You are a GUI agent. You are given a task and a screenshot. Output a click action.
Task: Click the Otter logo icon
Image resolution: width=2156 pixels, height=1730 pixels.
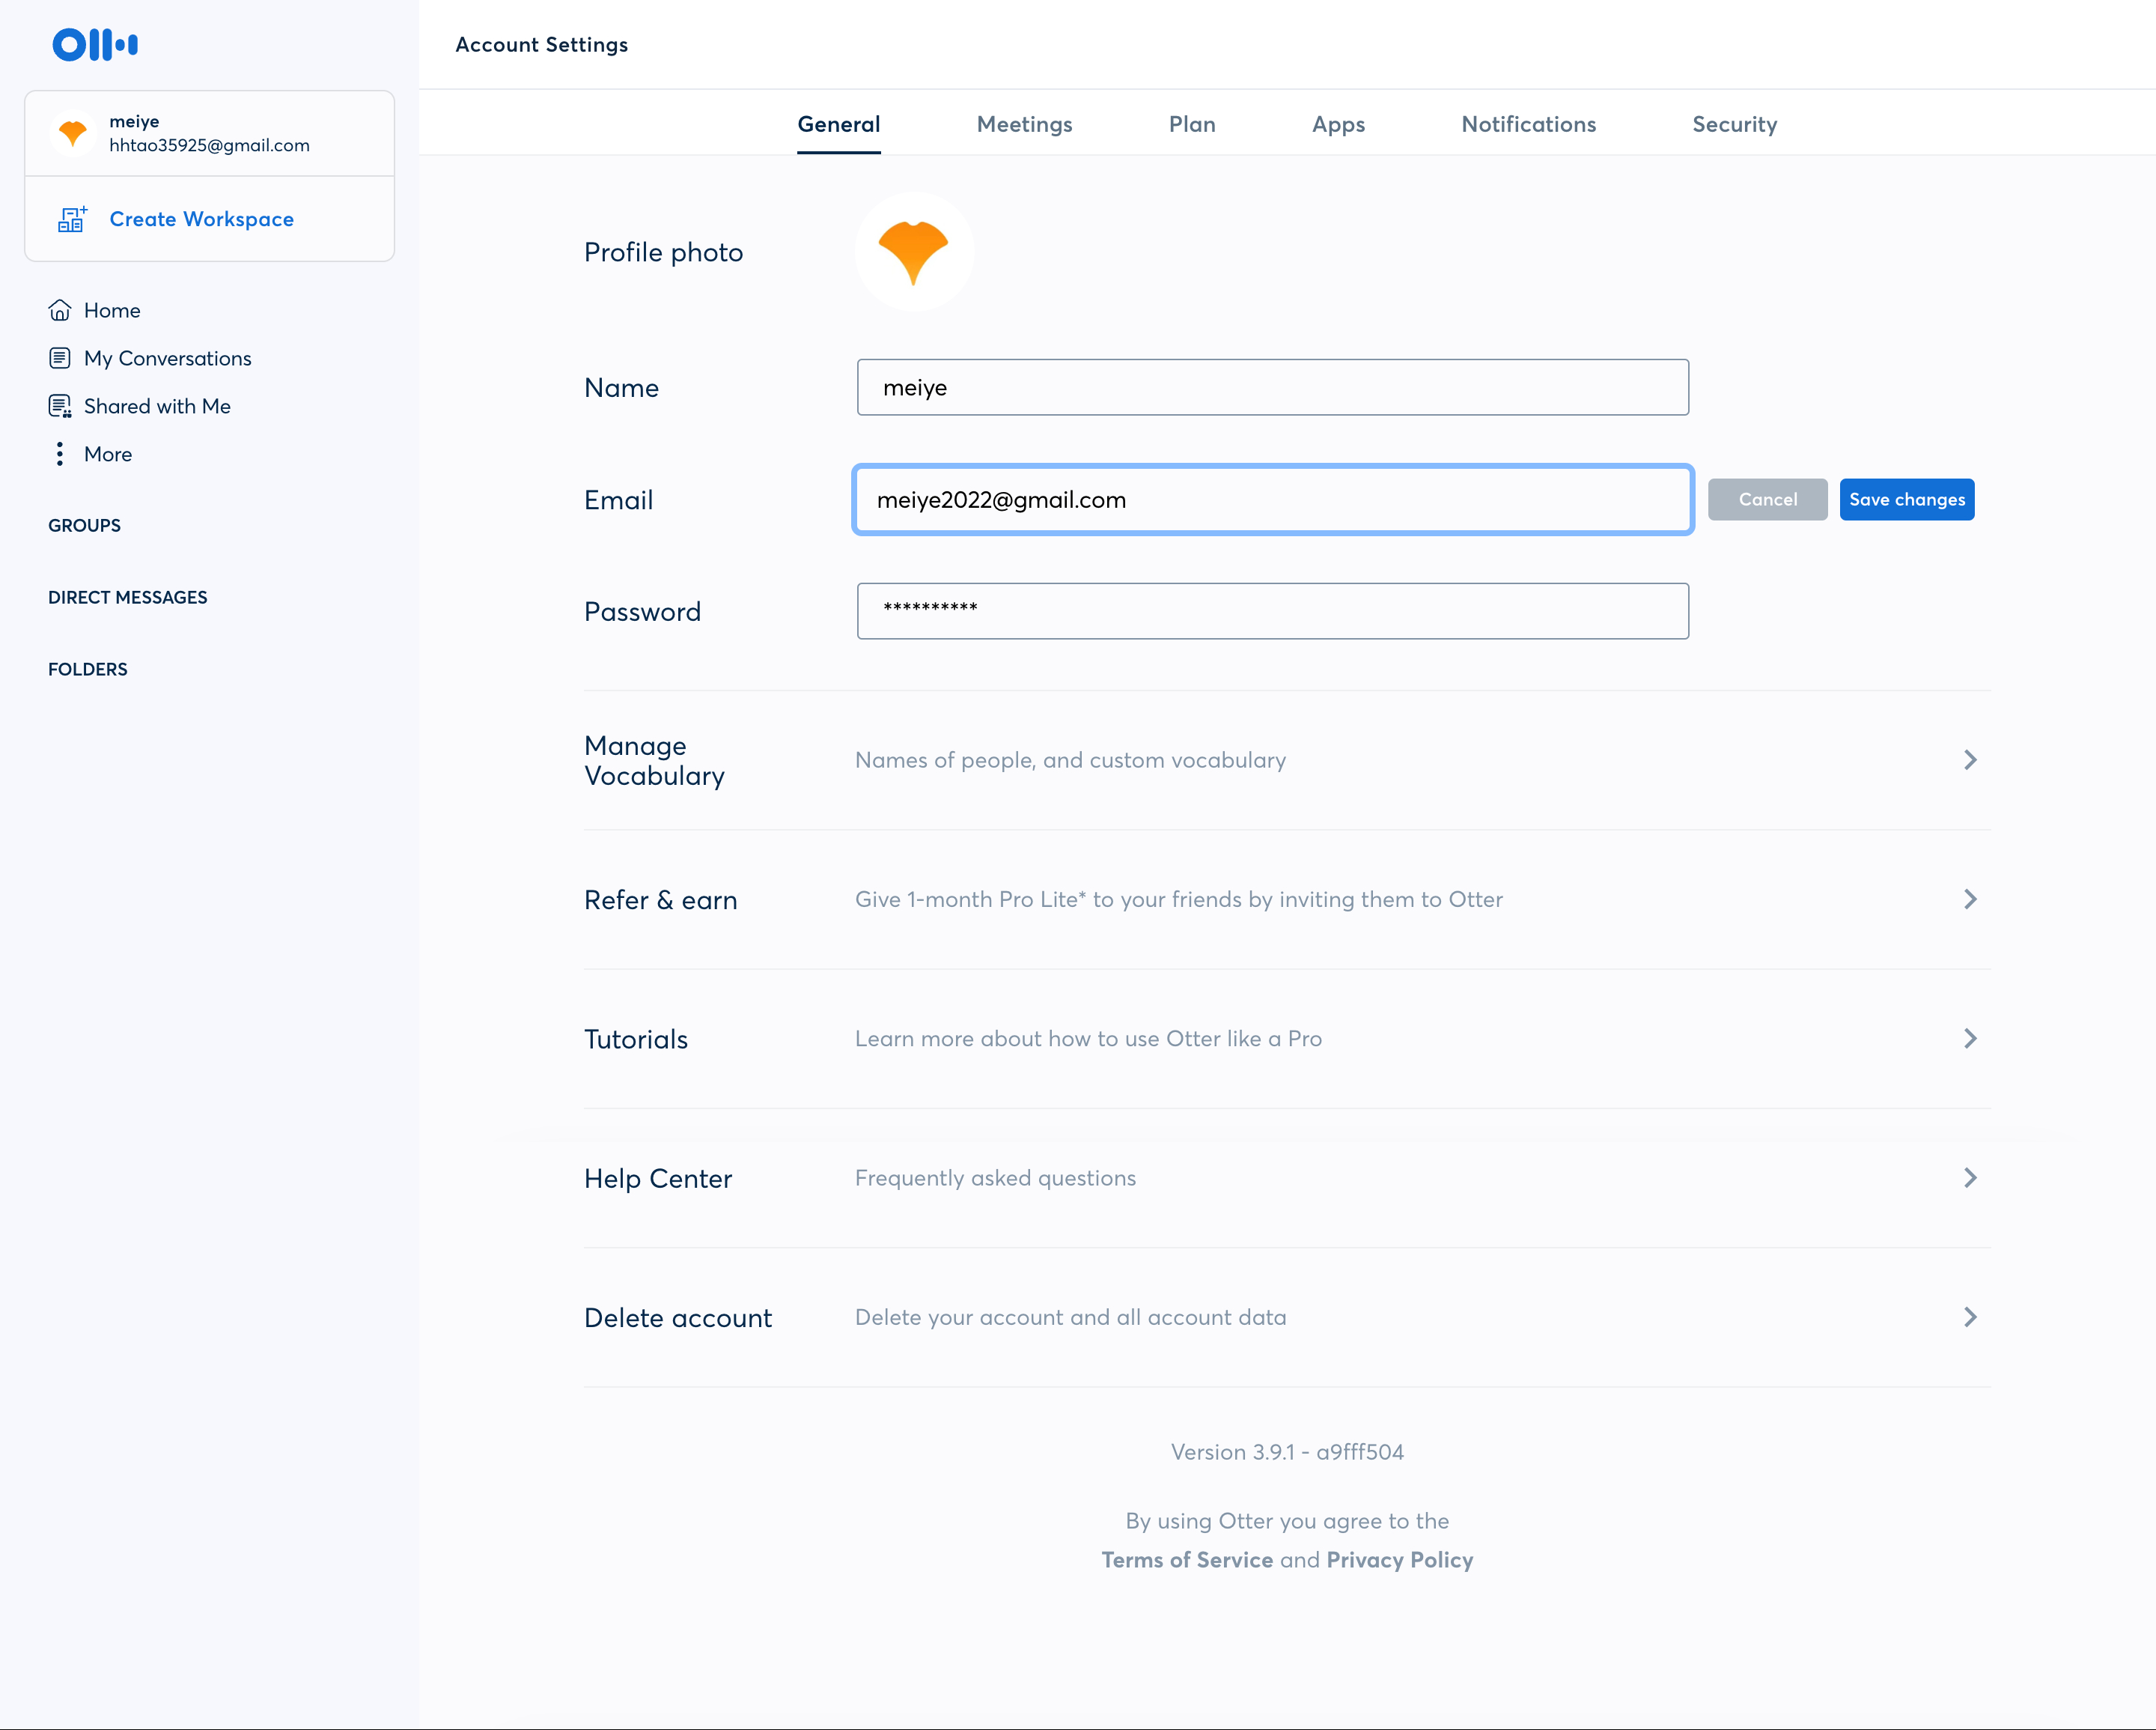(x=95, y=44)
